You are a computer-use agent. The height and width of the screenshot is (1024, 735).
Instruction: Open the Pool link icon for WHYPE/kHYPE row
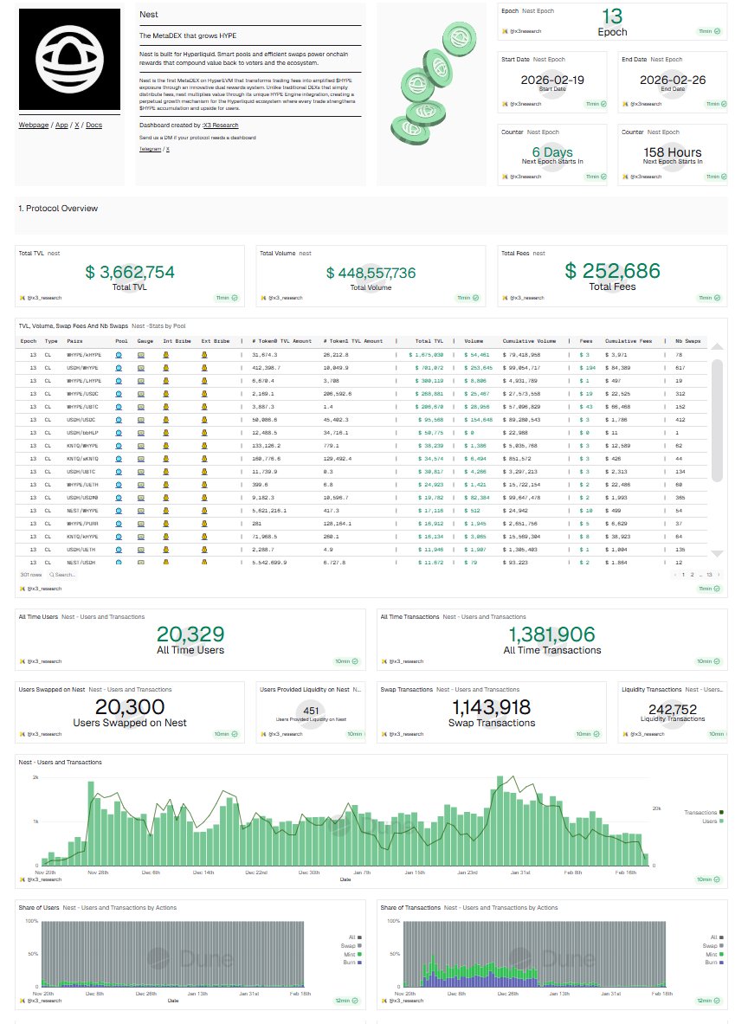(x=119, y=355)
